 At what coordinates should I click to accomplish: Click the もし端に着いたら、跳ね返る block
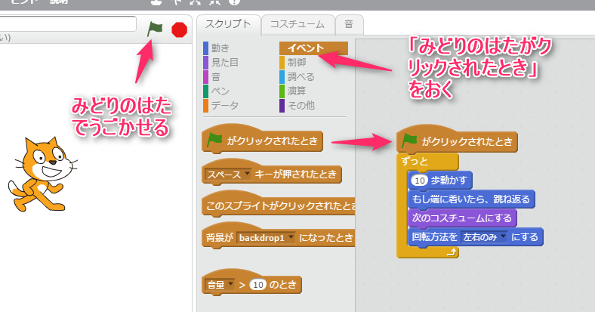[471, 199]
